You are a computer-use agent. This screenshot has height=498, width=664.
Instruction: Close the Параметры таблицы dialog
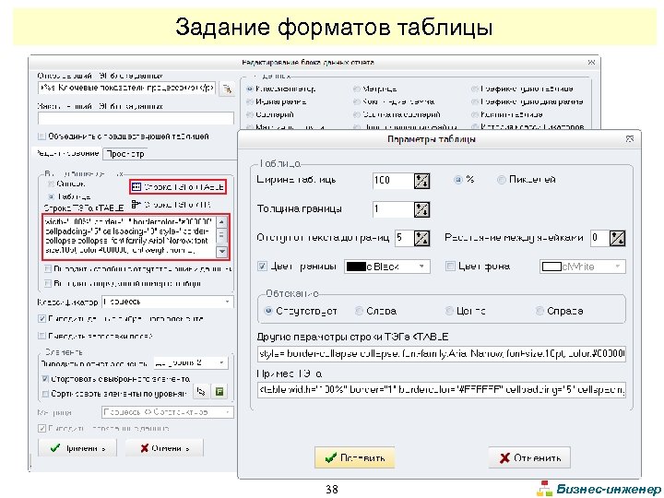click(630, 139)
